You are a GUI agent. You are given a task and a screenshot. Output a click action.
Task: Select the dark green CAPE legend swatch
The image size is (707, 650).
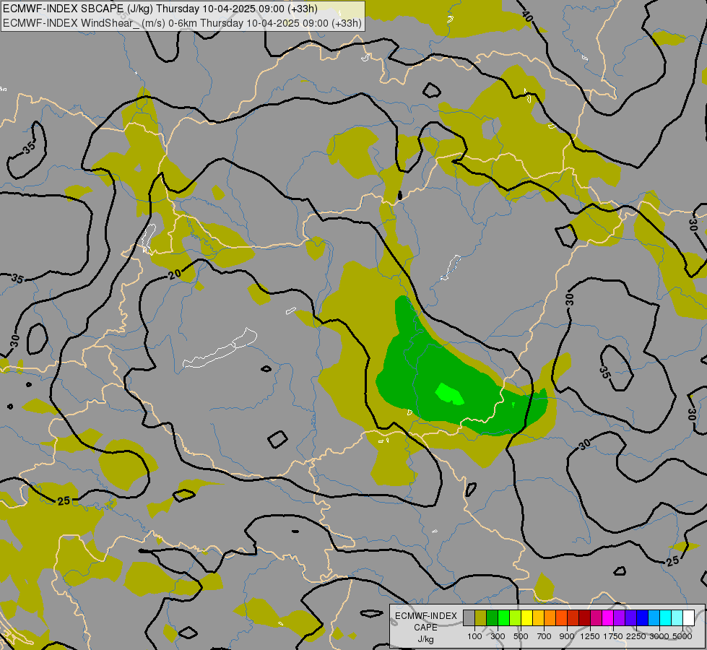click(492, 617)
